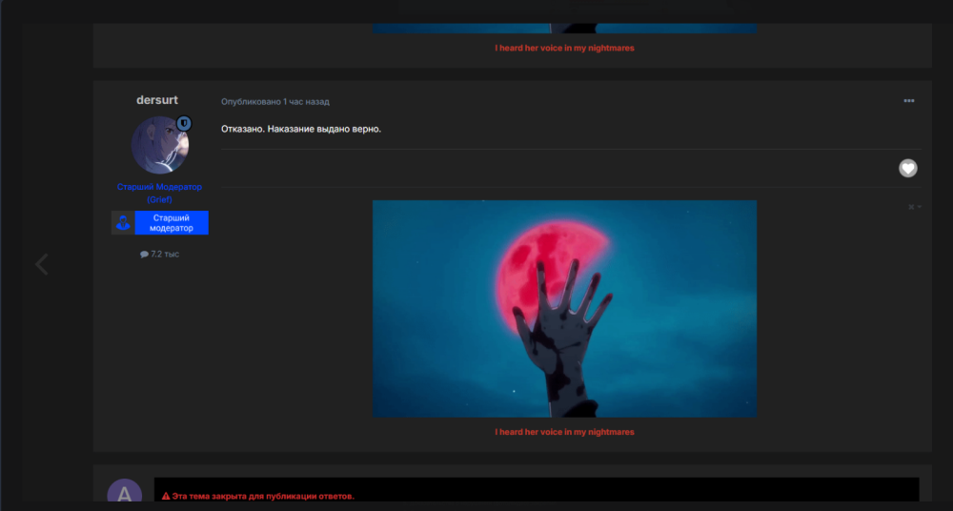This screenshot has width=953, height=511.
Task: Click upper I heard her voice signature text
Action: 564,48
